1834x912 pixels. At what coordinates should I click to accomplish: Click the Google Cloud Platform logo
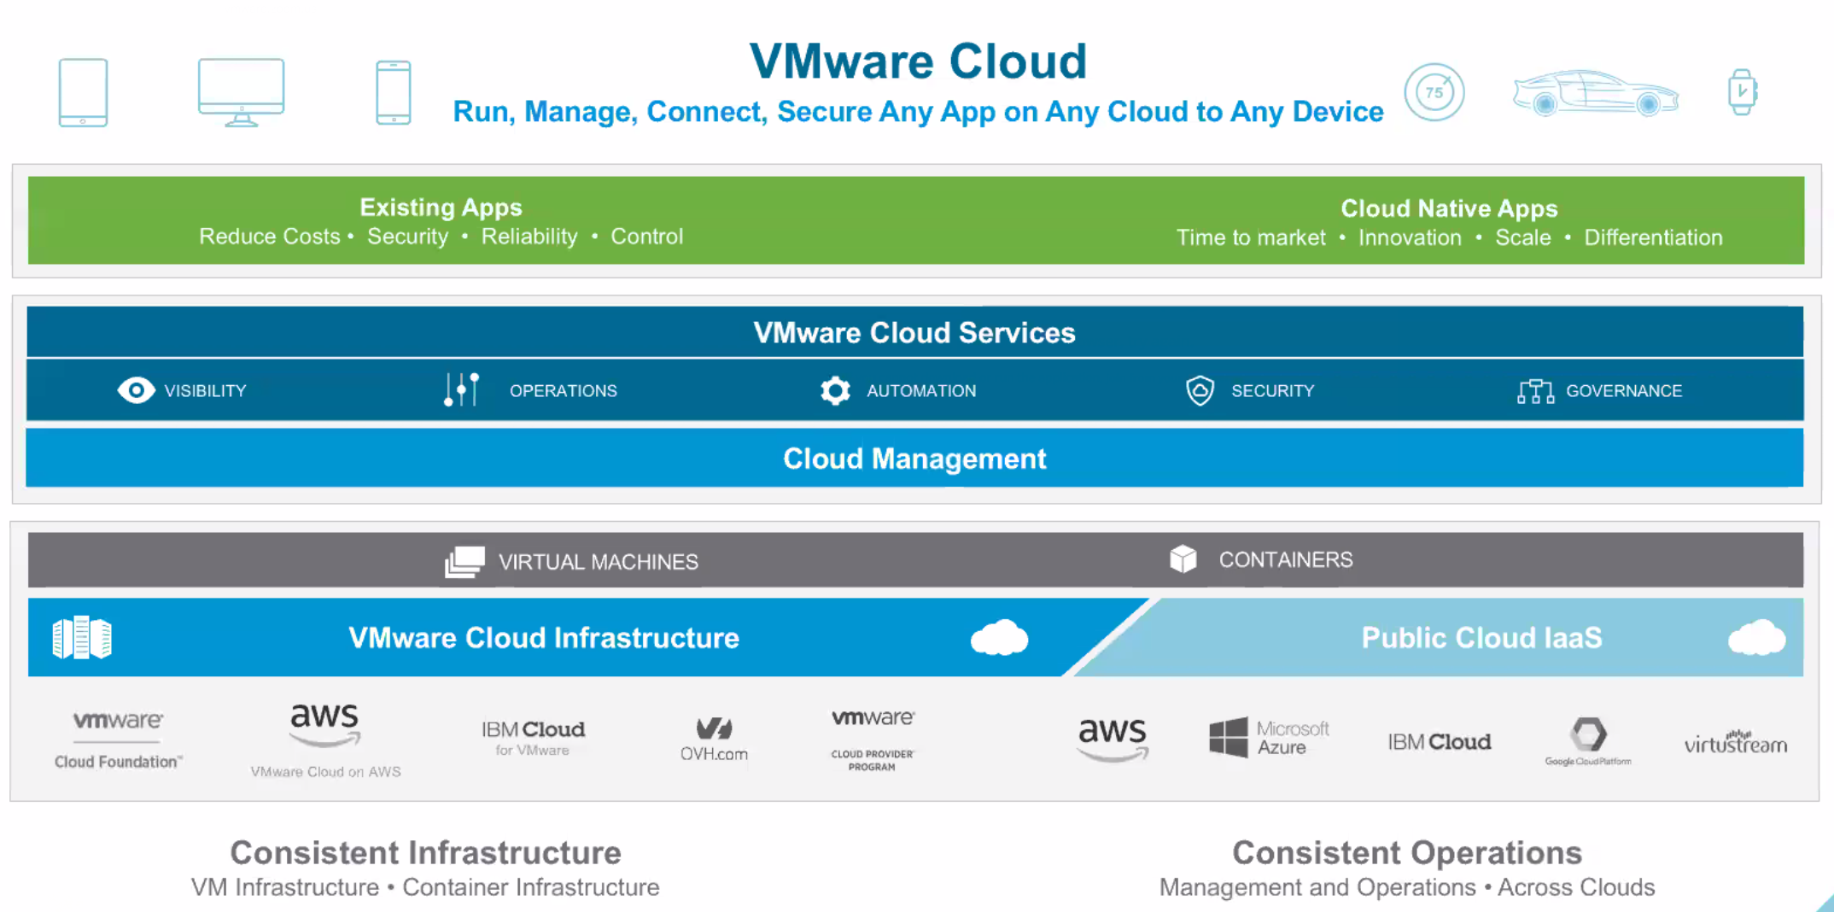(x=1588, y=741)
